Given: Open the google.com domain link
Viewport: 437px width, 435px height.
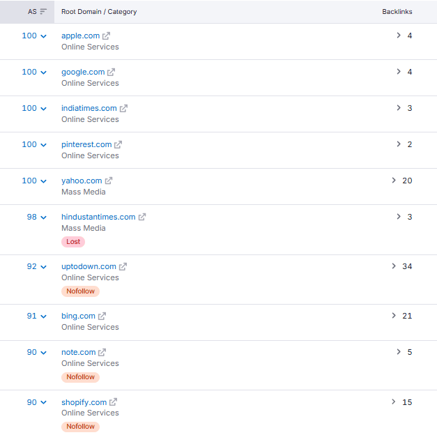Looking at the screenshot, I should point(83,72).
